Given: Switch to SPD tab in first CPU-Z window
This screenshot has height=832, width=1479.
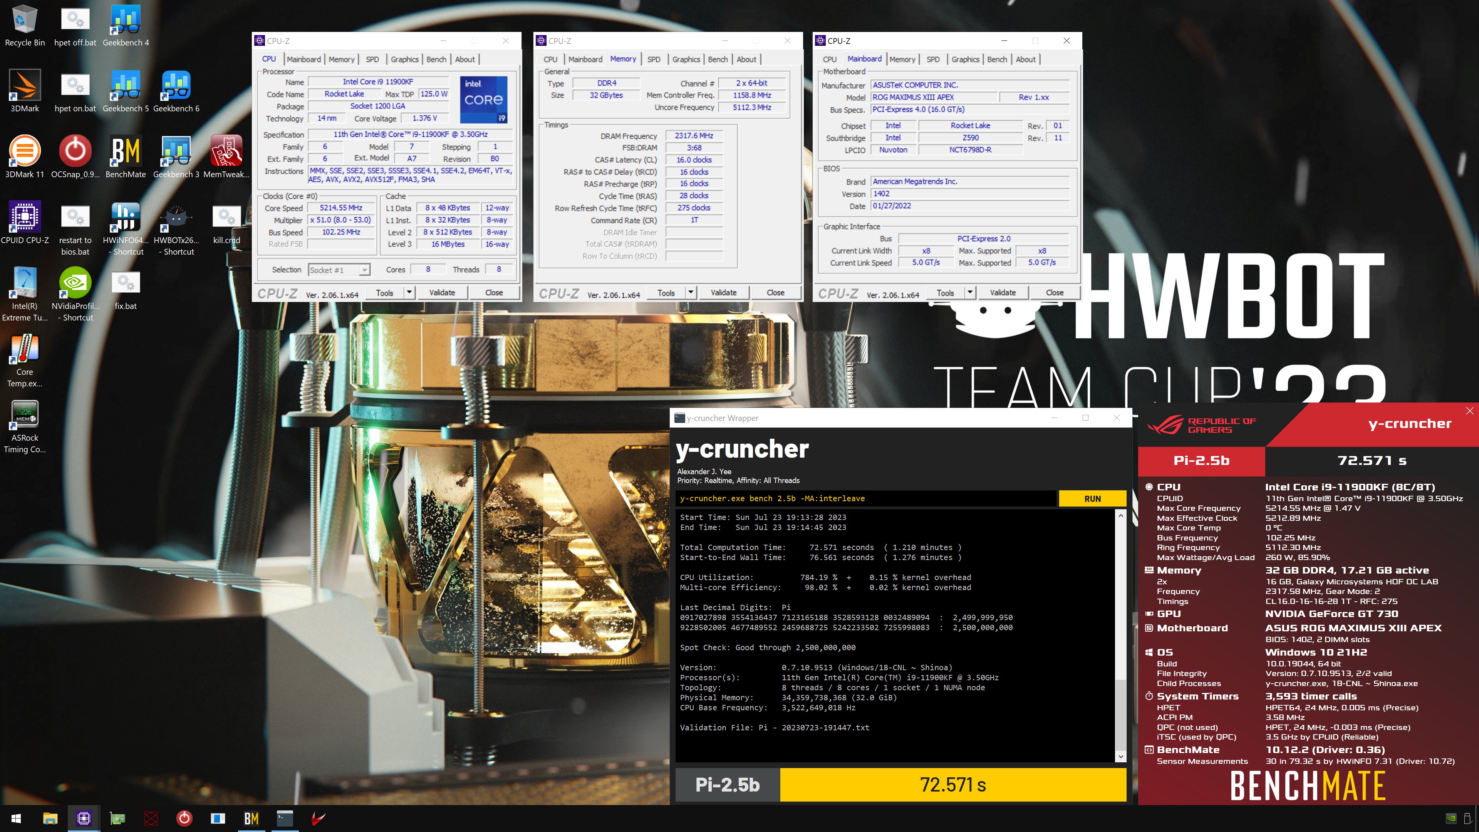Looking at the screenshot, I should pyautogui.click(x=372, y=59).
